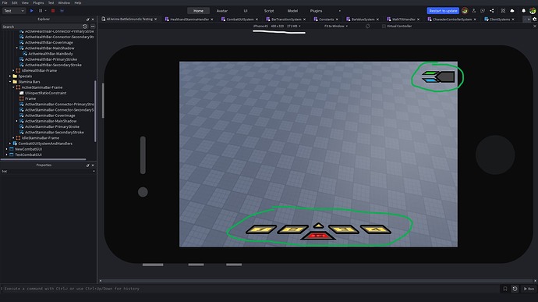This screenshot has height=302, width=538.
Task: Collapse the ActiveStaminaBar-Frame node
Action: (13, 87)
